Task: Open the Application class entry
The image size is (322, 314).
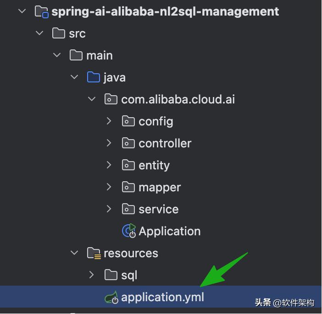Action: [x=169, y=231]
